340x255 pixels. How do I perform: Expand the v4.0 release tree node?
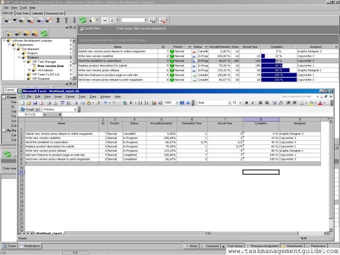coord(29,70)
